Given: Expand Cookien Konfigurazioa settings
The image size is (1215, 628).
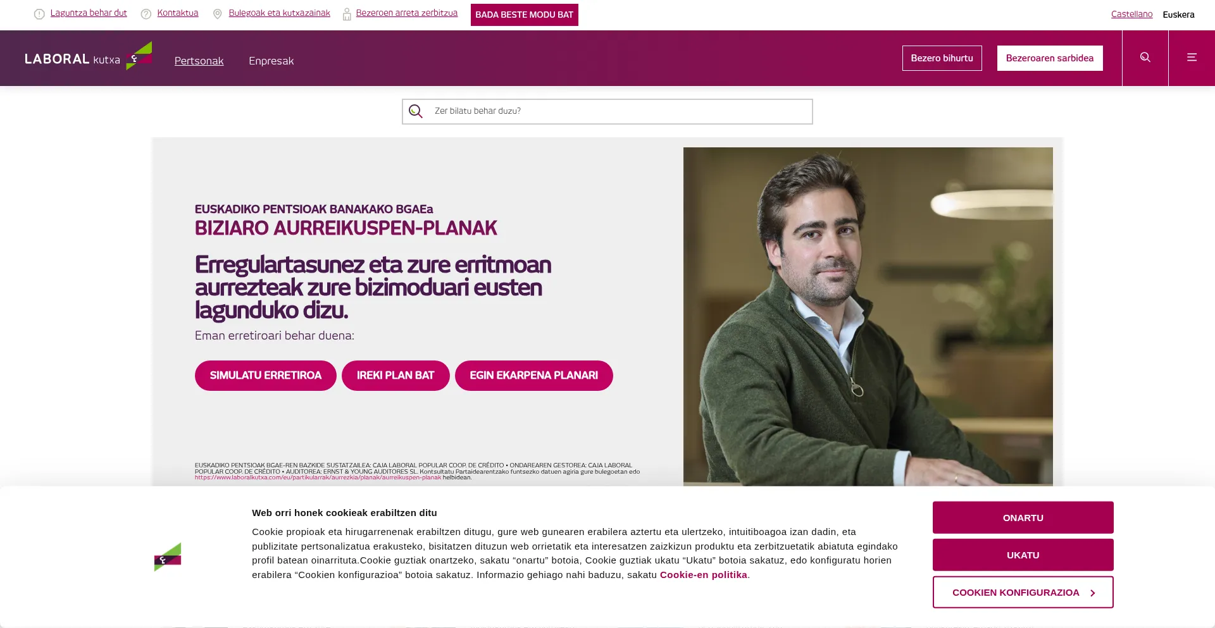Looking at the screenshot, I should pos(1023,593).
